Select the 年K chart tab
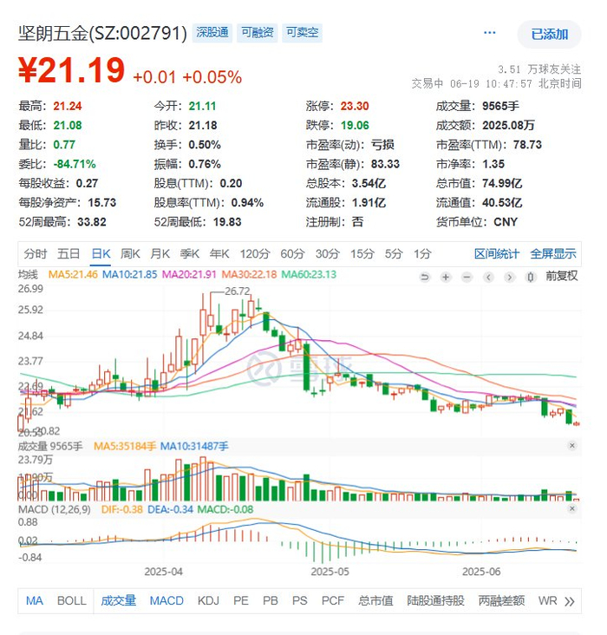This screenshot has width=607, height=635. (219, 254)
